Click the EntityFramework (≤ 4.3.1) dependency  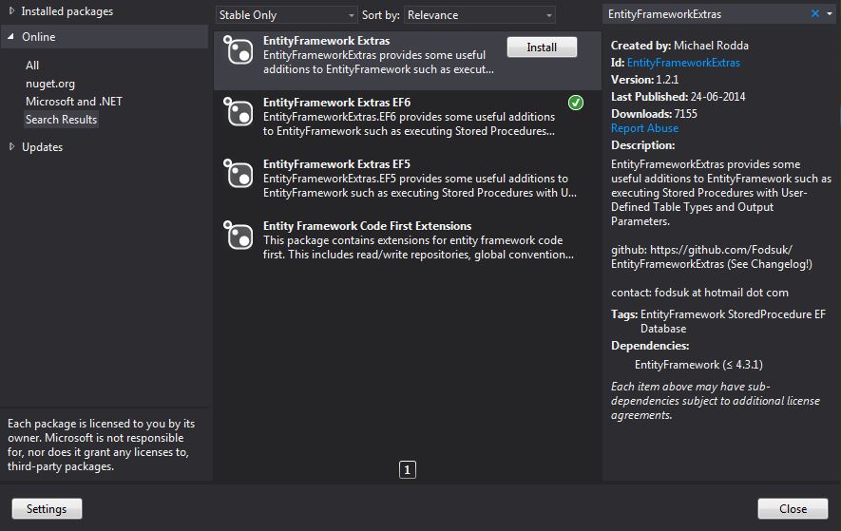coord(698,365)
